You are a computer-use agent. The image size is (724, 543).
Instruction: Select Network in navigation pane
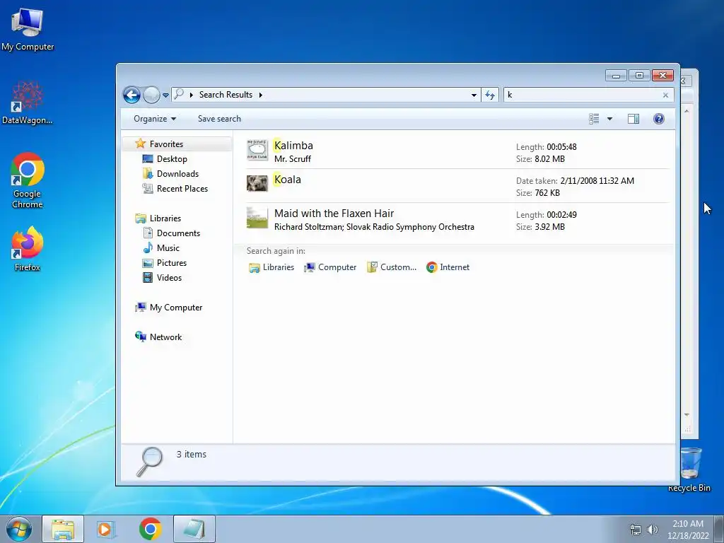click(x=165, y=337)
